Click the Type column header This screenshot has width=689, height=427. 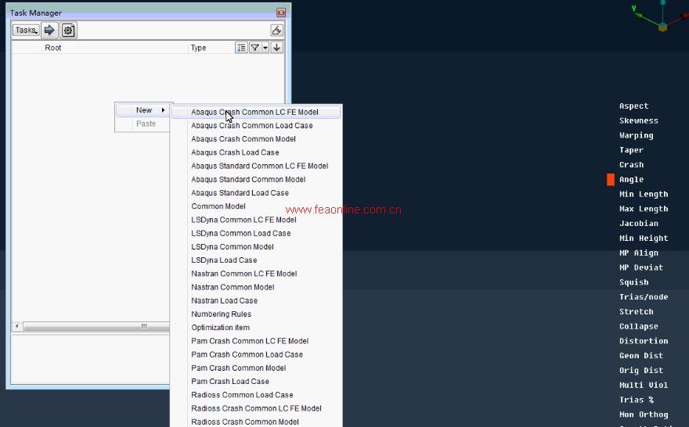[x=199, y=48]
